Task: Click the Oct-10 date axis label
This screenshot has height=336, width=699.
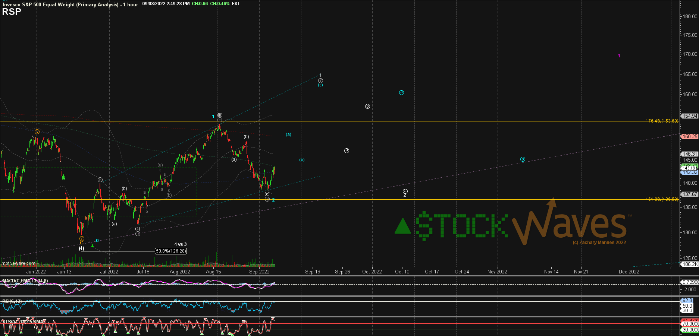Action: (402, 272)
